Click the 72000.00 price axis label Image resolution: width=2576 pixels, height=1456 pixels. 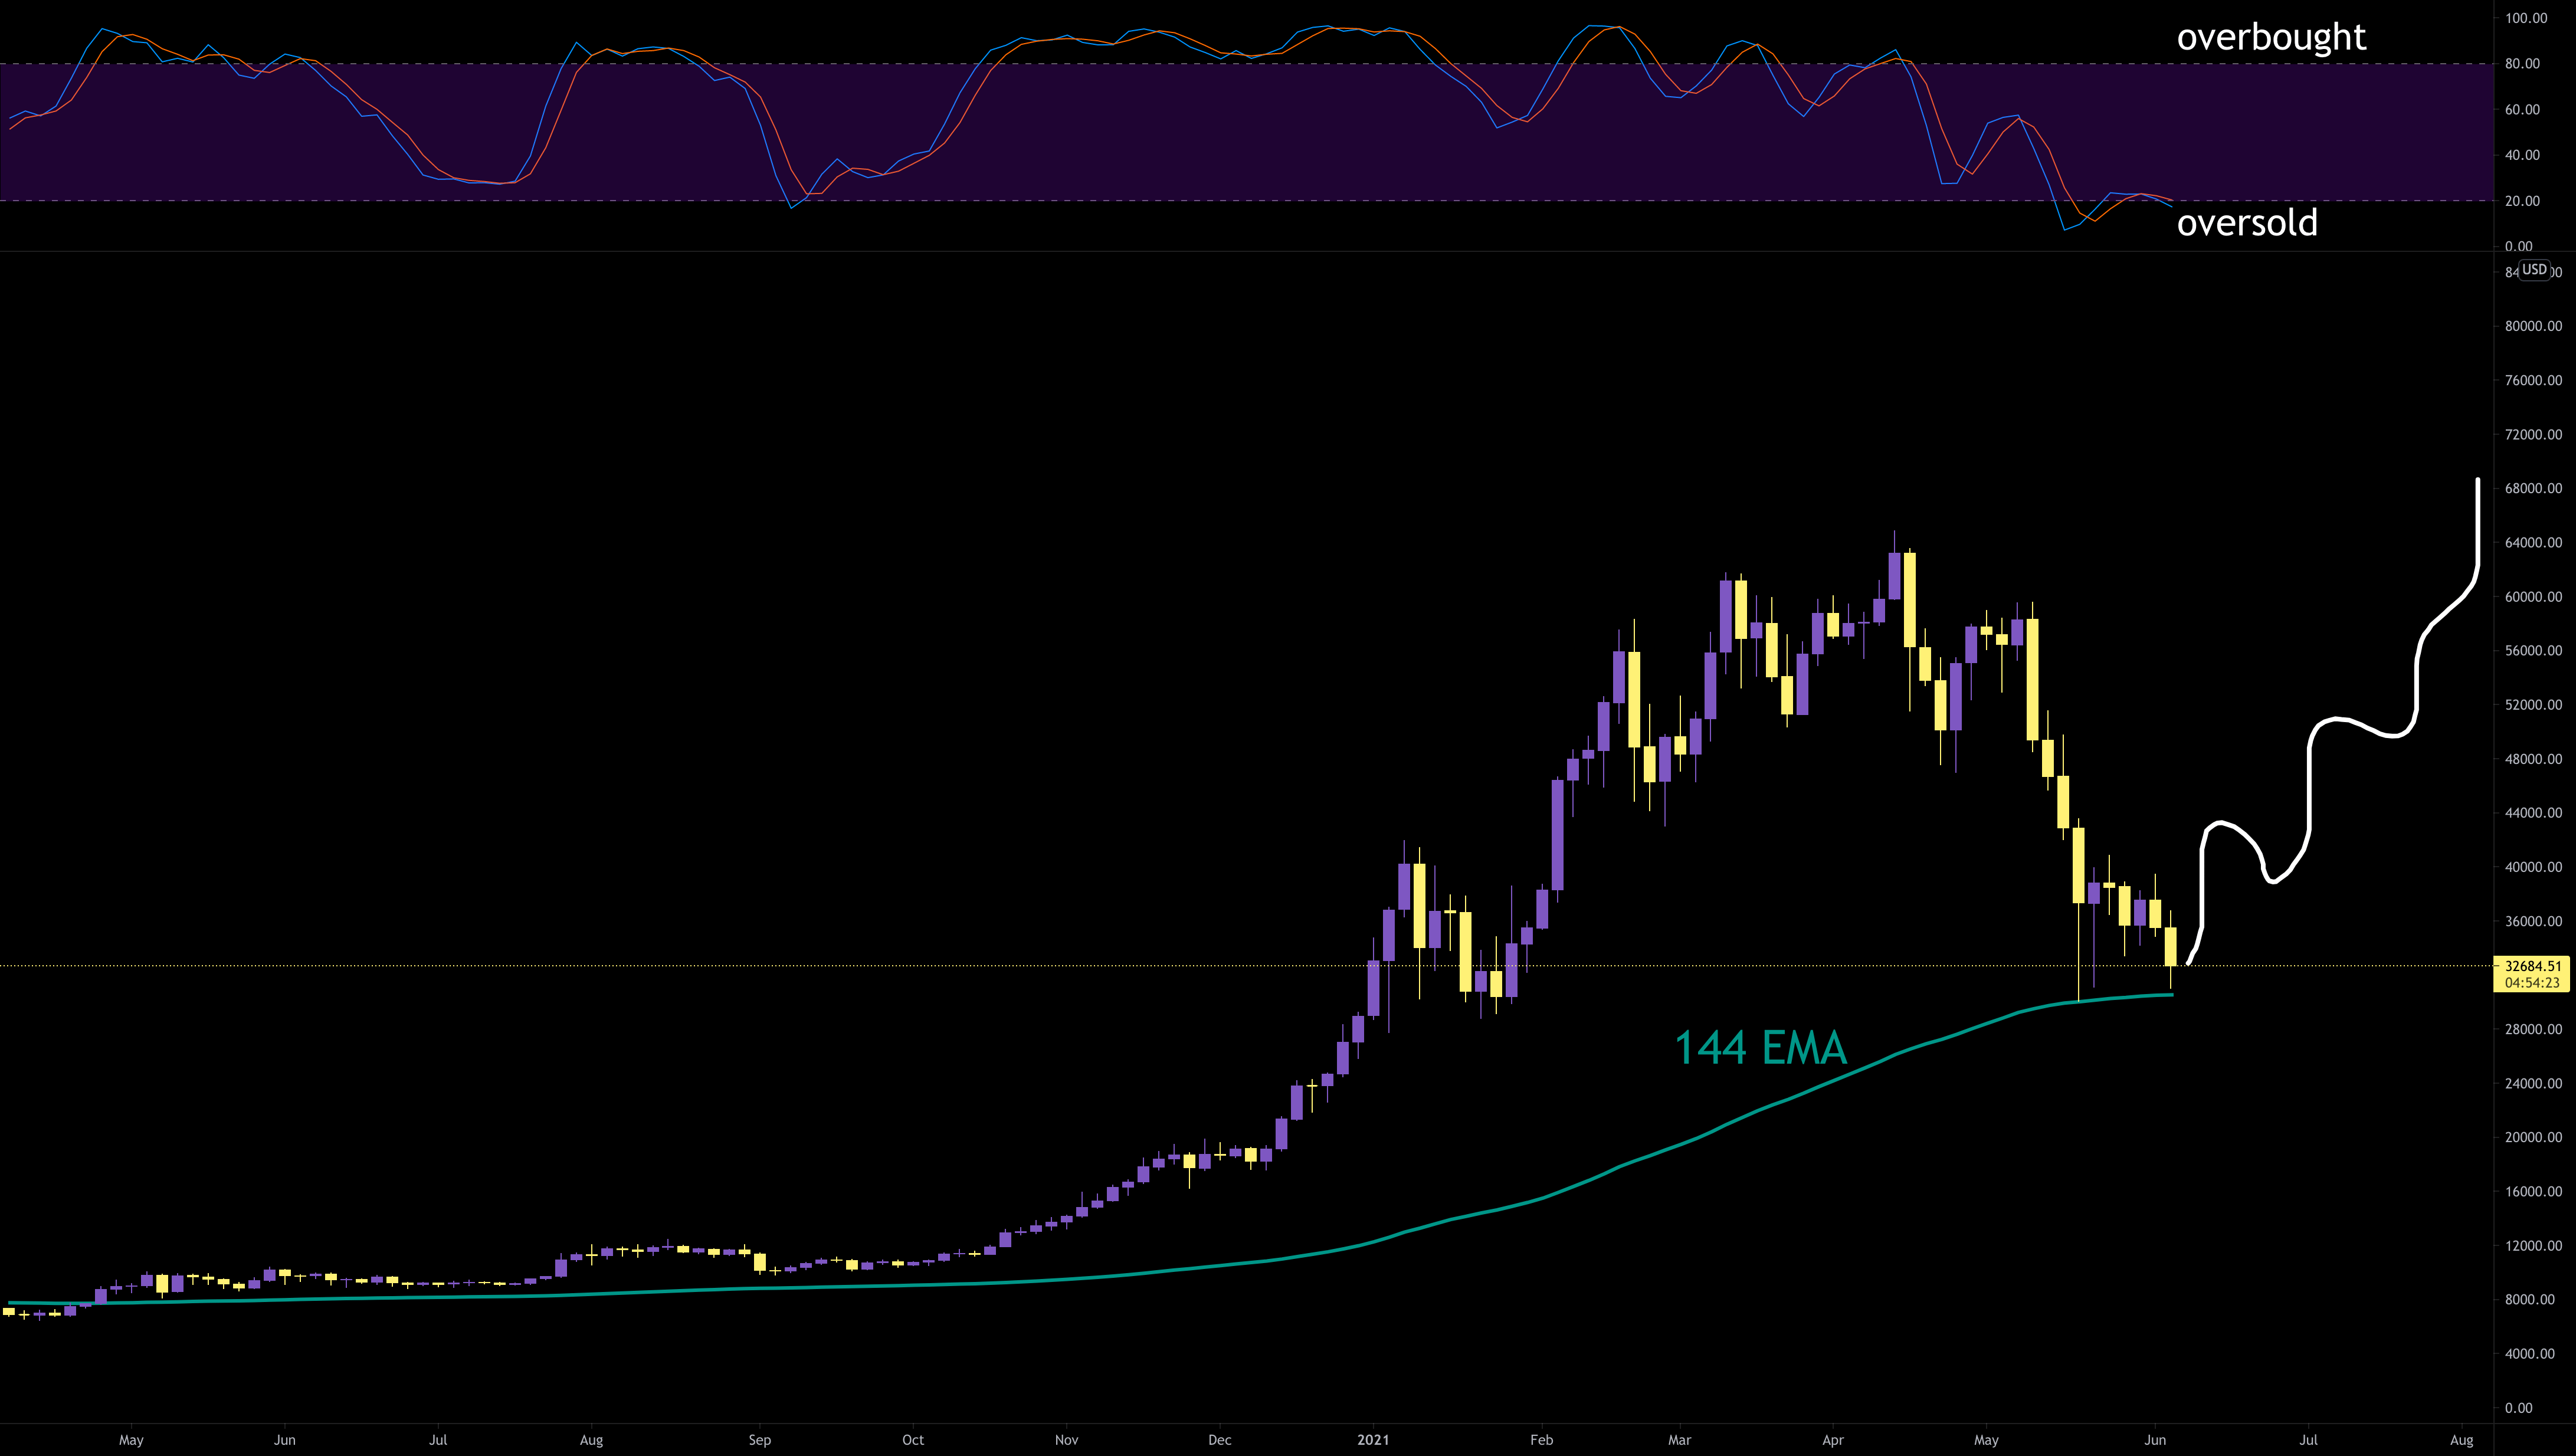[x=2533, y=434]
